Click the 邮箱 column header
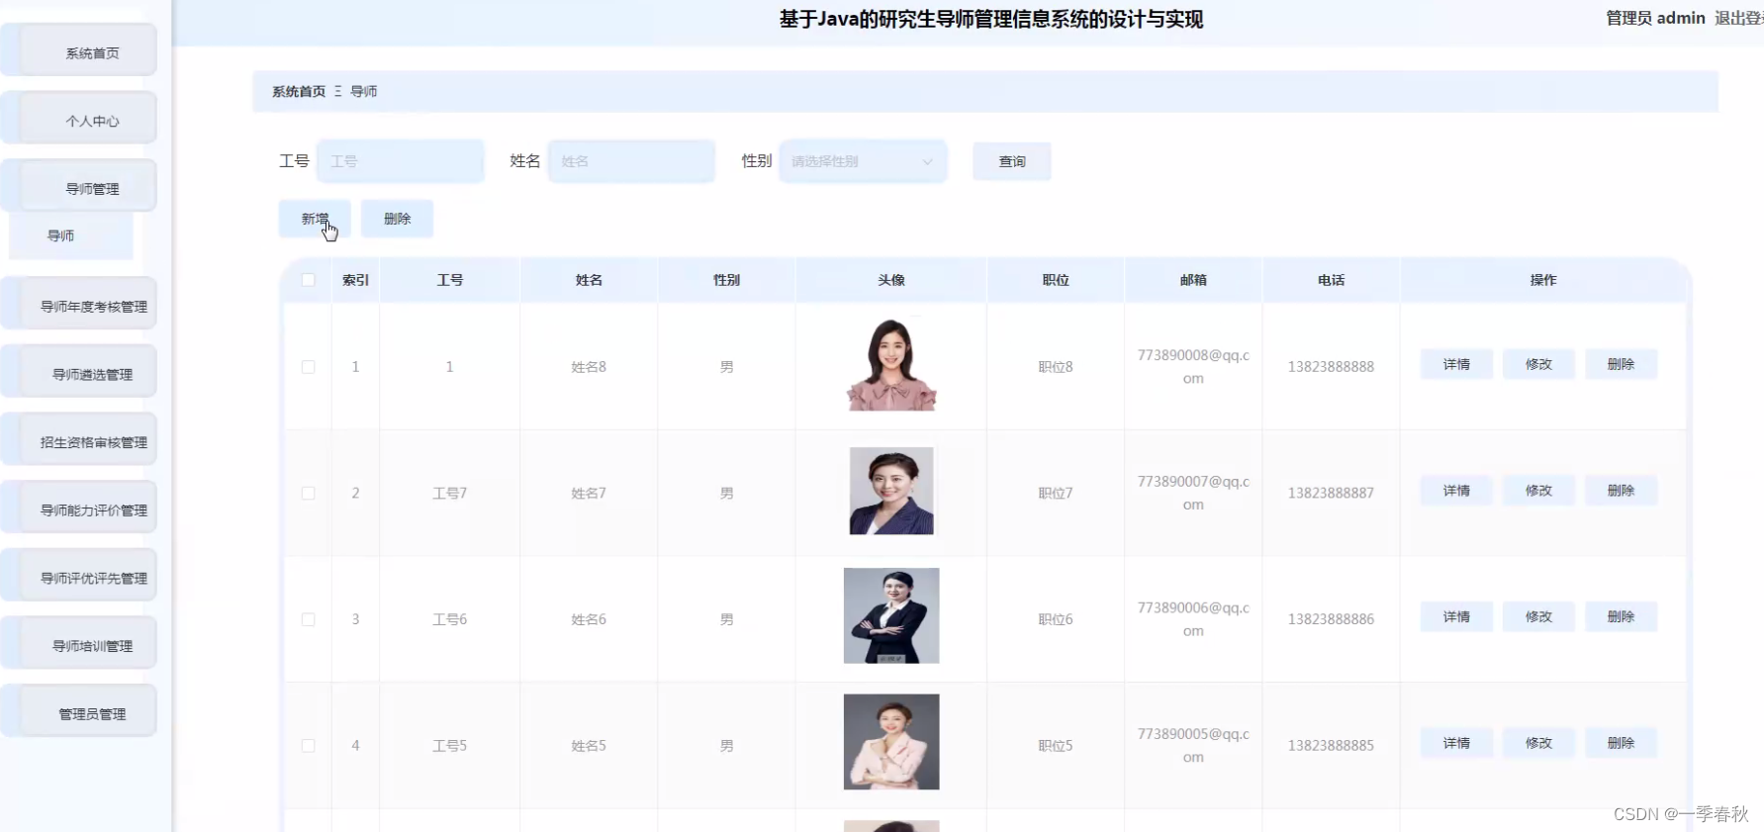The height and width of the screenshot is (832, 1764). pos(1193,280)
